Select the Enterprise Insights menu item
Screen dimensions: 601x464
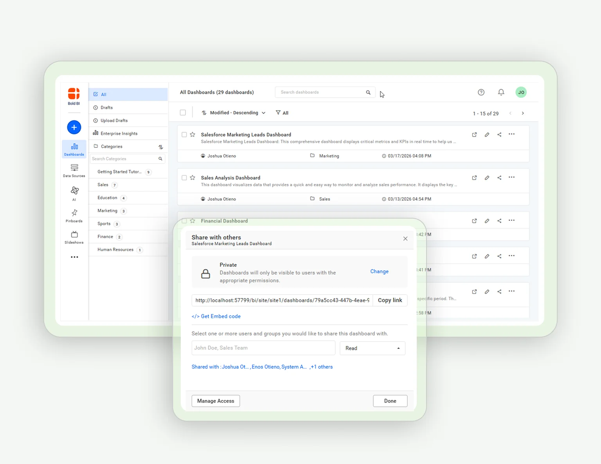click(x=128, y=133)
